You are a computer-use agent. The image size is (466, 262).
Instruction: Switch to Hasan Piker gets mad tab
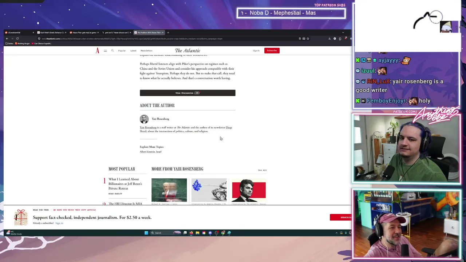click(x=84, y=32)
